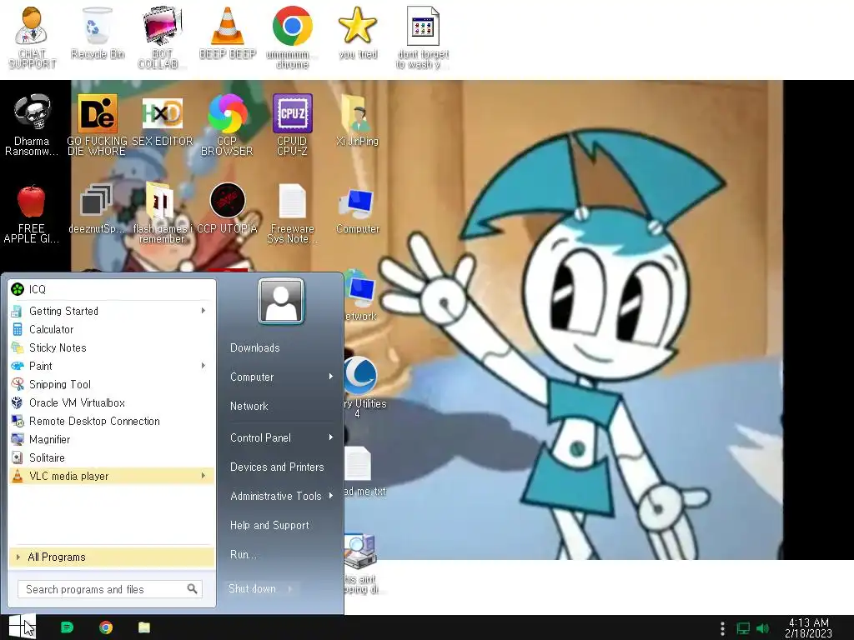Expand the VLC media player submenu arrow
The width and height of the screenshot is (854, 640).
tap(203, 476)
